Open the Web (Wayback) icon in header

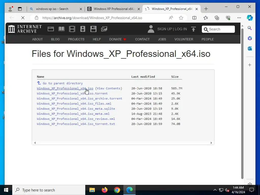(51, 29)
